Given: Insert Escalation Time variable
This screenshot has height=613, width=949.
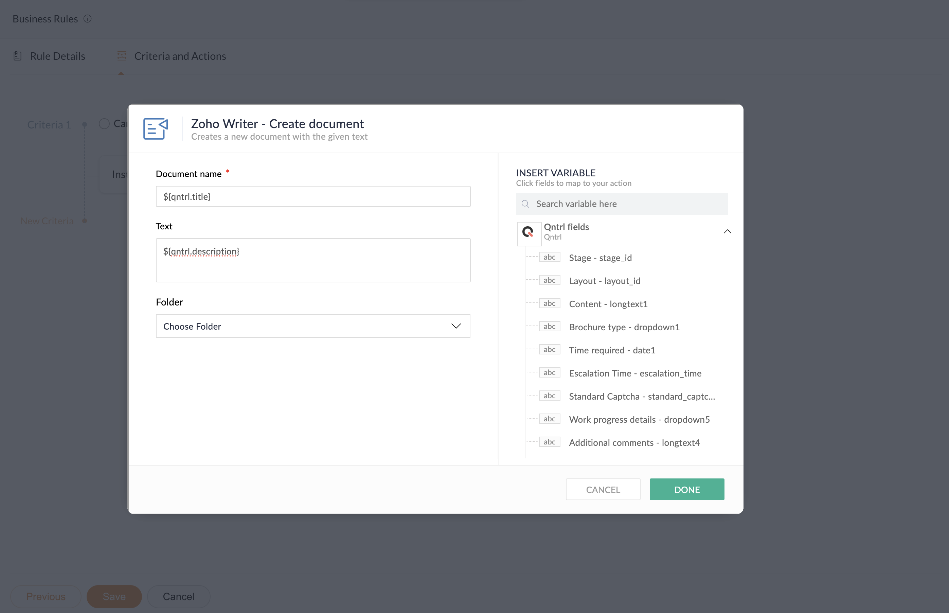Looking at the screenshot, I should [x=635, y=373].
